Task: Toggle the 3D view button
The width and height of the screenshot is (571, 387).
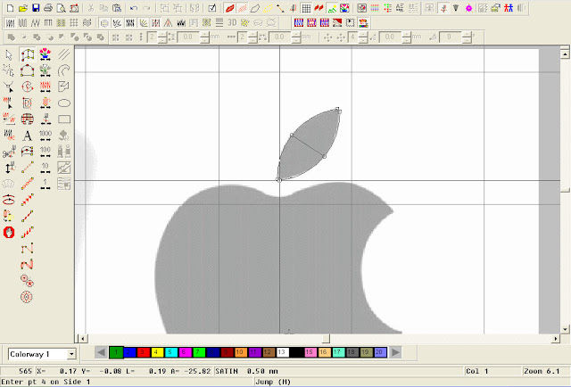Action: [232, 22]
